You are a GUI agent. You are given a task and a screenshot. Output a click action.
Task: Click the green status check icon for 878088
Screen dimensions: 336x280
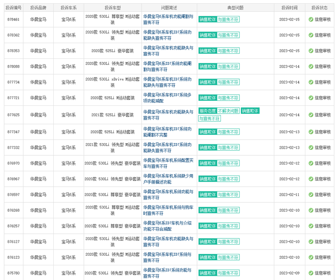311,67
